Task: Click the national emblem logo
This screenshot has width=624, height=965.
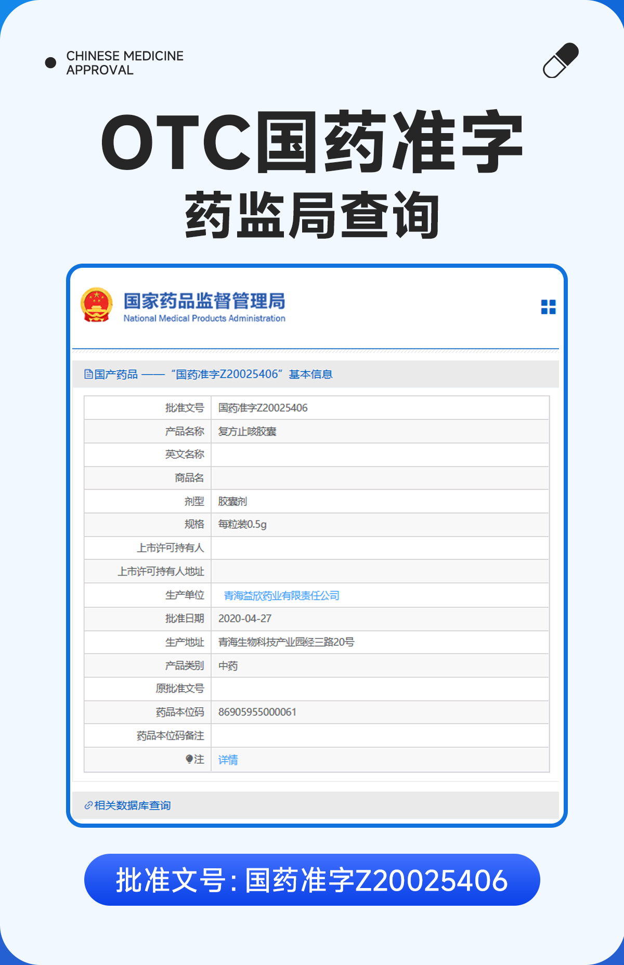Action: [96, 305]
